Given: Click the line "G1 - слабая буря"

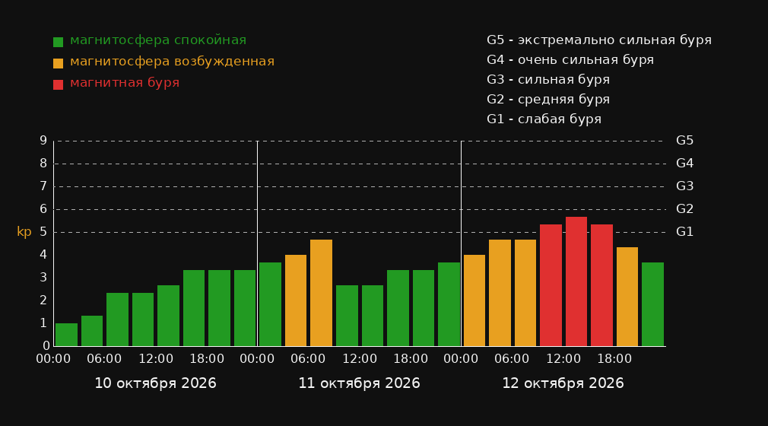Looking at the screenshot, I should 544,119.
